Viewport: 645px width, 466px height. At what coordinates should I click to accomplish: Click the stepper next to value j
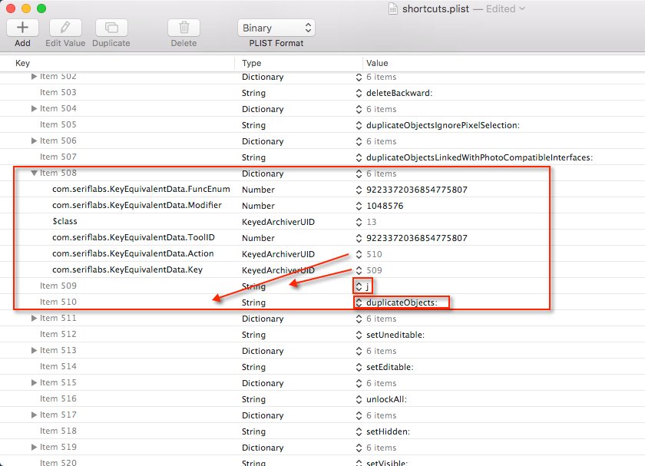(x=358, y=286)
